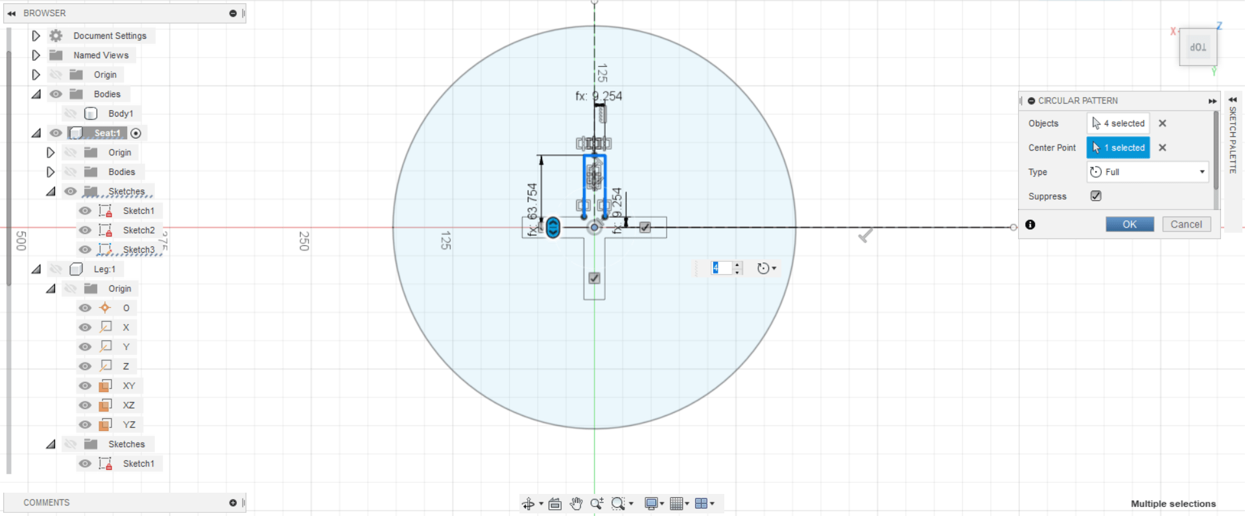Click the quantity input field showing 4

click(721, 268)
